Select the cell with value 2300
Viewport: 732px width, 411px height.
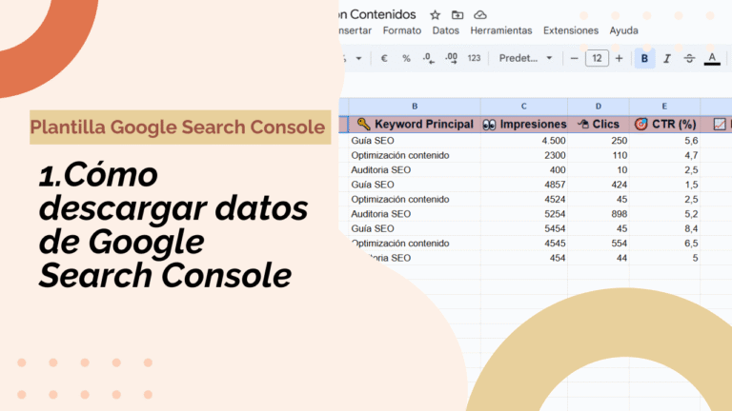click(524, 155)
